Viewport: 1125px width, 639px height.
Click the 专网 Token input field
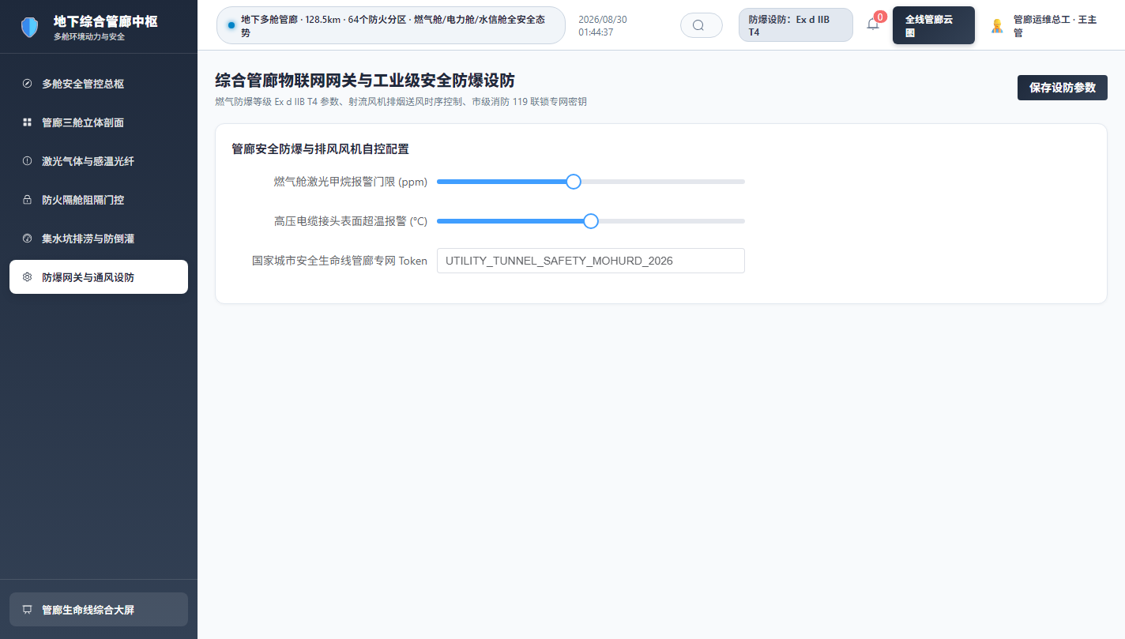pos(591,261)
